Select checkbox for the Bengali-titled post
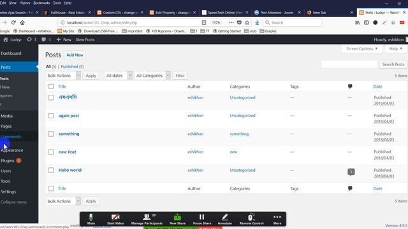The height and width of the screenshot is (229, 408). [51, 97]
